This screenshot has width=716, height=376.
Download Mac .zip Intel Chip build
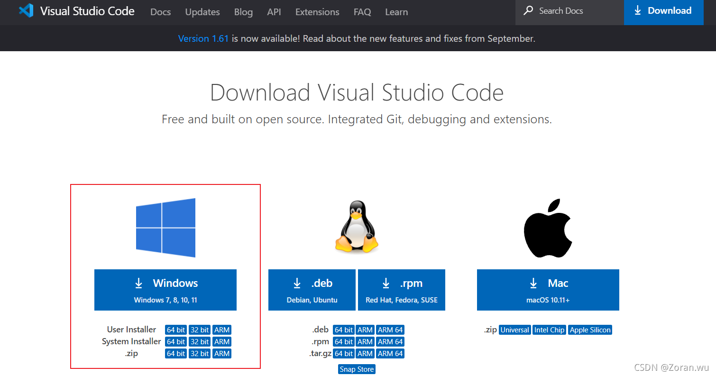click(550, 330)
